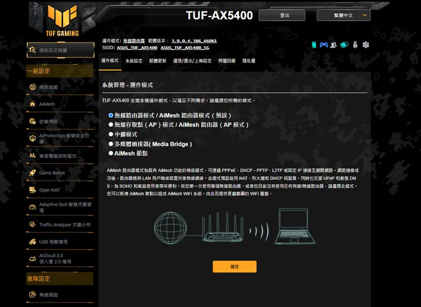Click the AiMesh sidebar icon
The width and height of the screenshot is (421, 307).
(x=32, y=104)
